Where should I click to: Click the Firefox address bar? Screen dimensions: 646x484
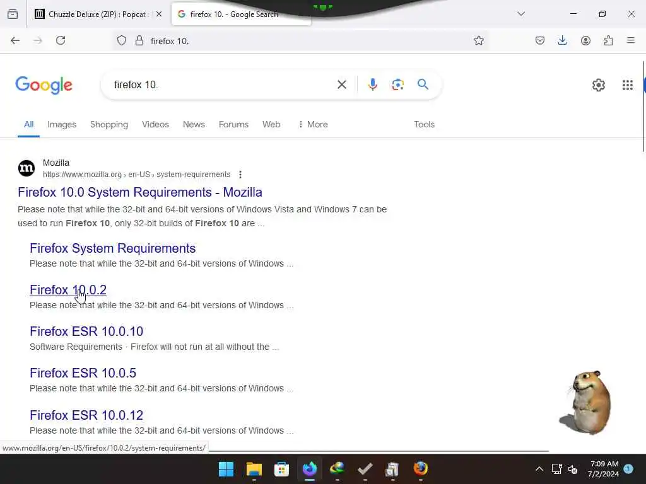(301, 41)
